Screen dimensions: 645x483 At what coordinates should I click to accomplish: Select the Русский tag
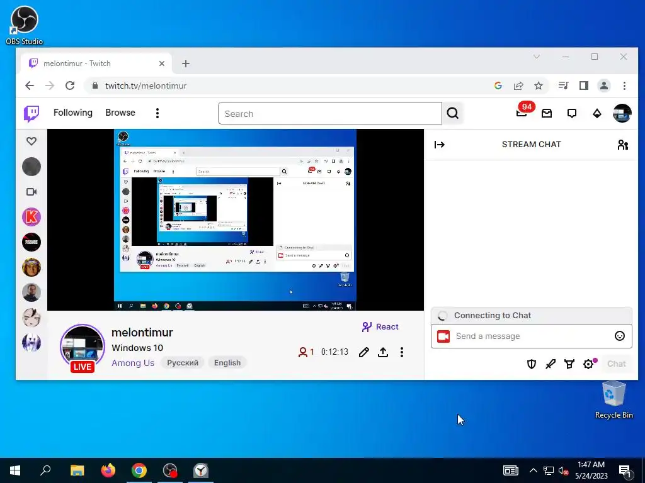[183, 363]
